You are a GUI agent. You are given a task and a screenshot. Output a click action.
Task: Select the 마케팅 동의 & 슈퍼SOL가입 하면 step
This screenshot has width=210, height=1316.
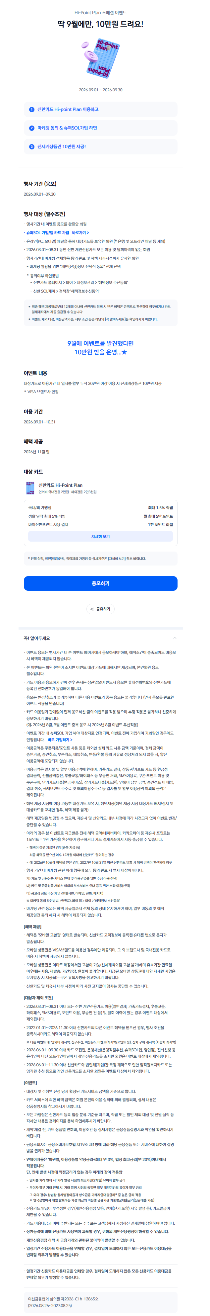100,128
